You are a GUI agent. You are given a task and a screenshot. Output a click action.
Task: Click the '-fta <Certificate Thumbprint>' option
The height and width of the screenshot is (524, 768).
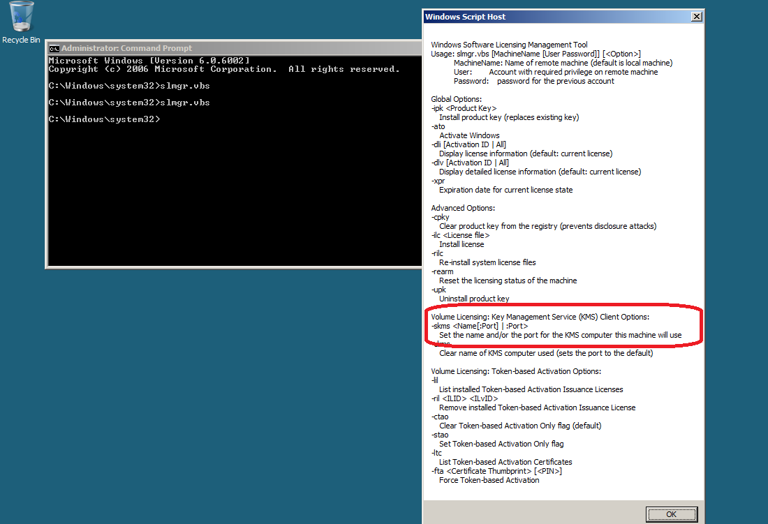click(x=496, y=471)
